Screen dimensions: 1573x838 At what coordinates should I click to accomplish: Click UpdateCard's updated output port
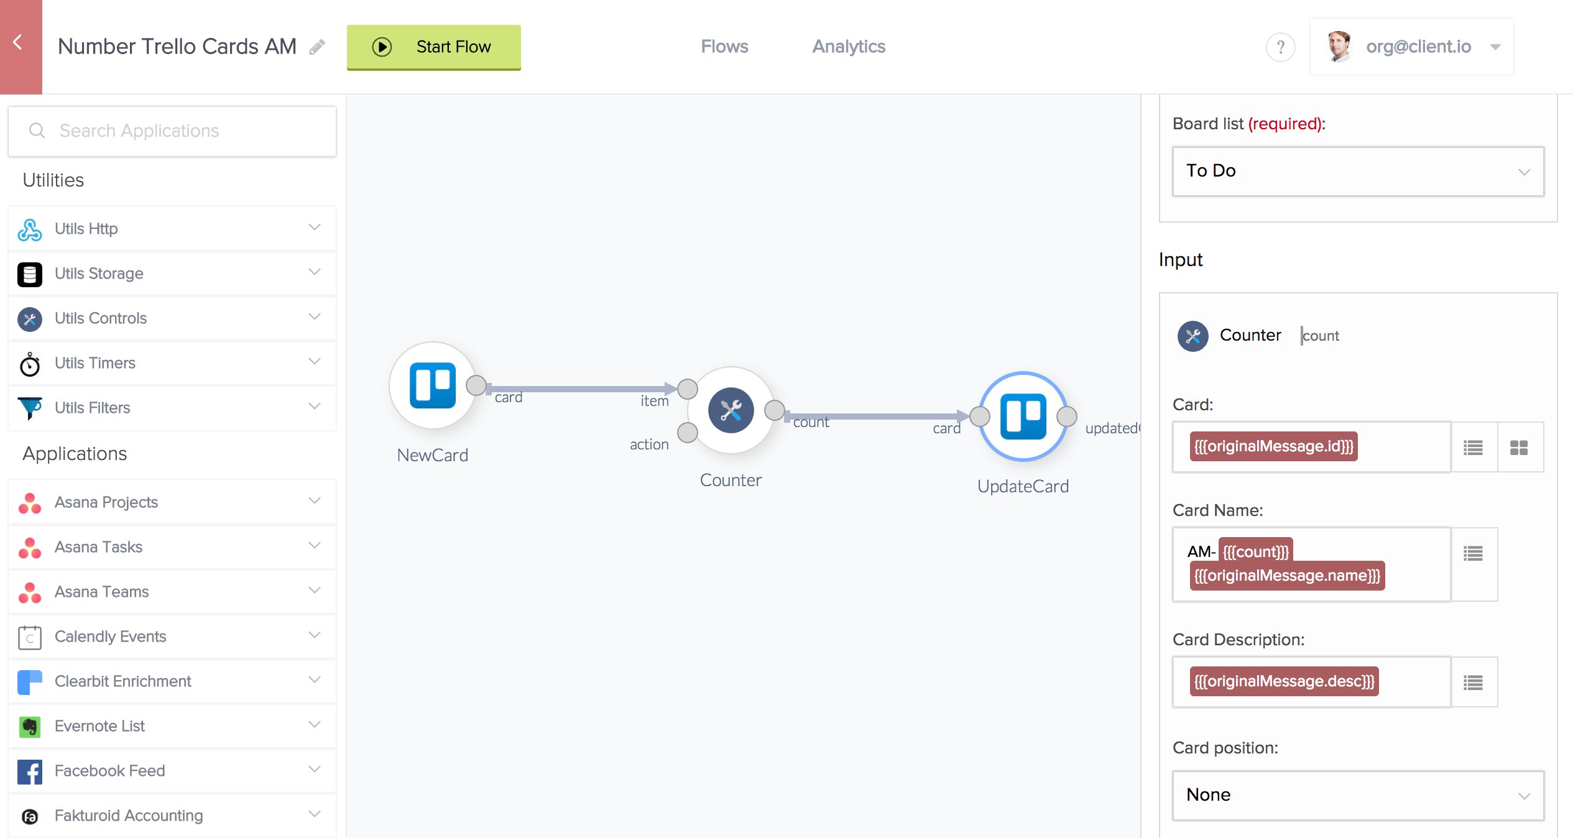coord(1067,417)
